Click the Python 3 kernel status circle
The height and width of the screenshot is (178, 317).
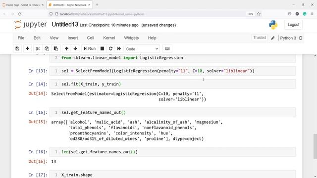click(x=301, y=38)
